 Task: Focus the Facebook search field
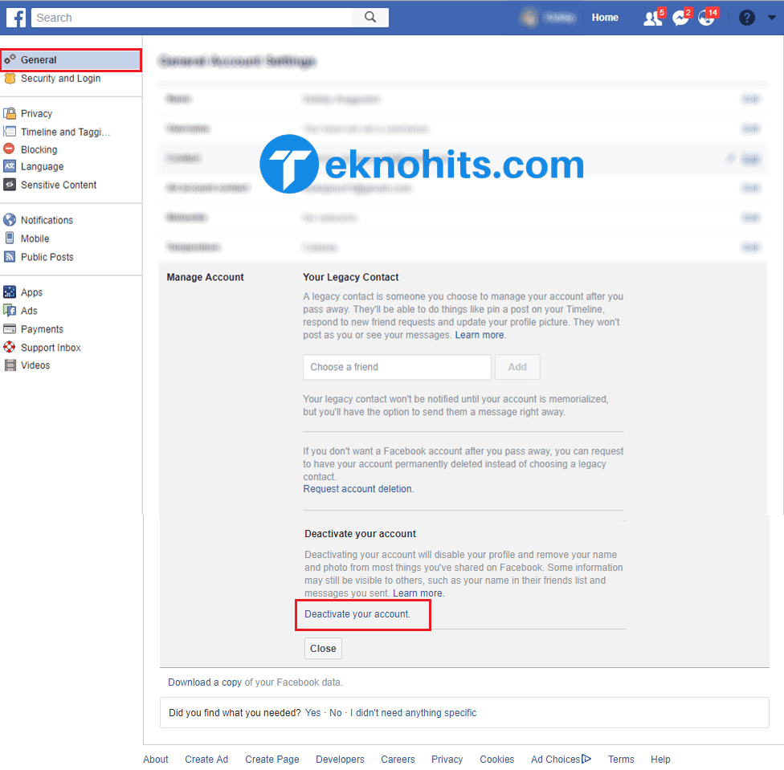[192, 18]
